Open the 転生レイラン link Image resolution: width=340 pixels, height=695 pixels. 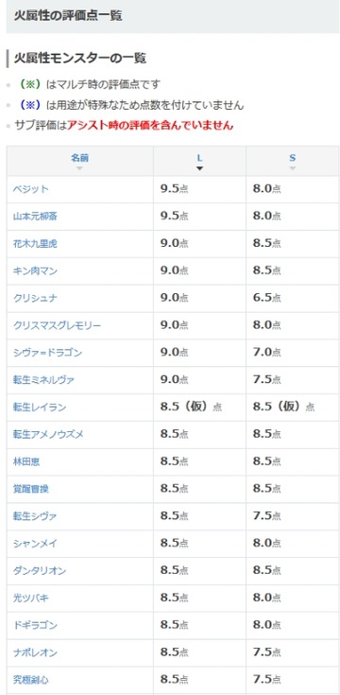click(x=40, y=407)
